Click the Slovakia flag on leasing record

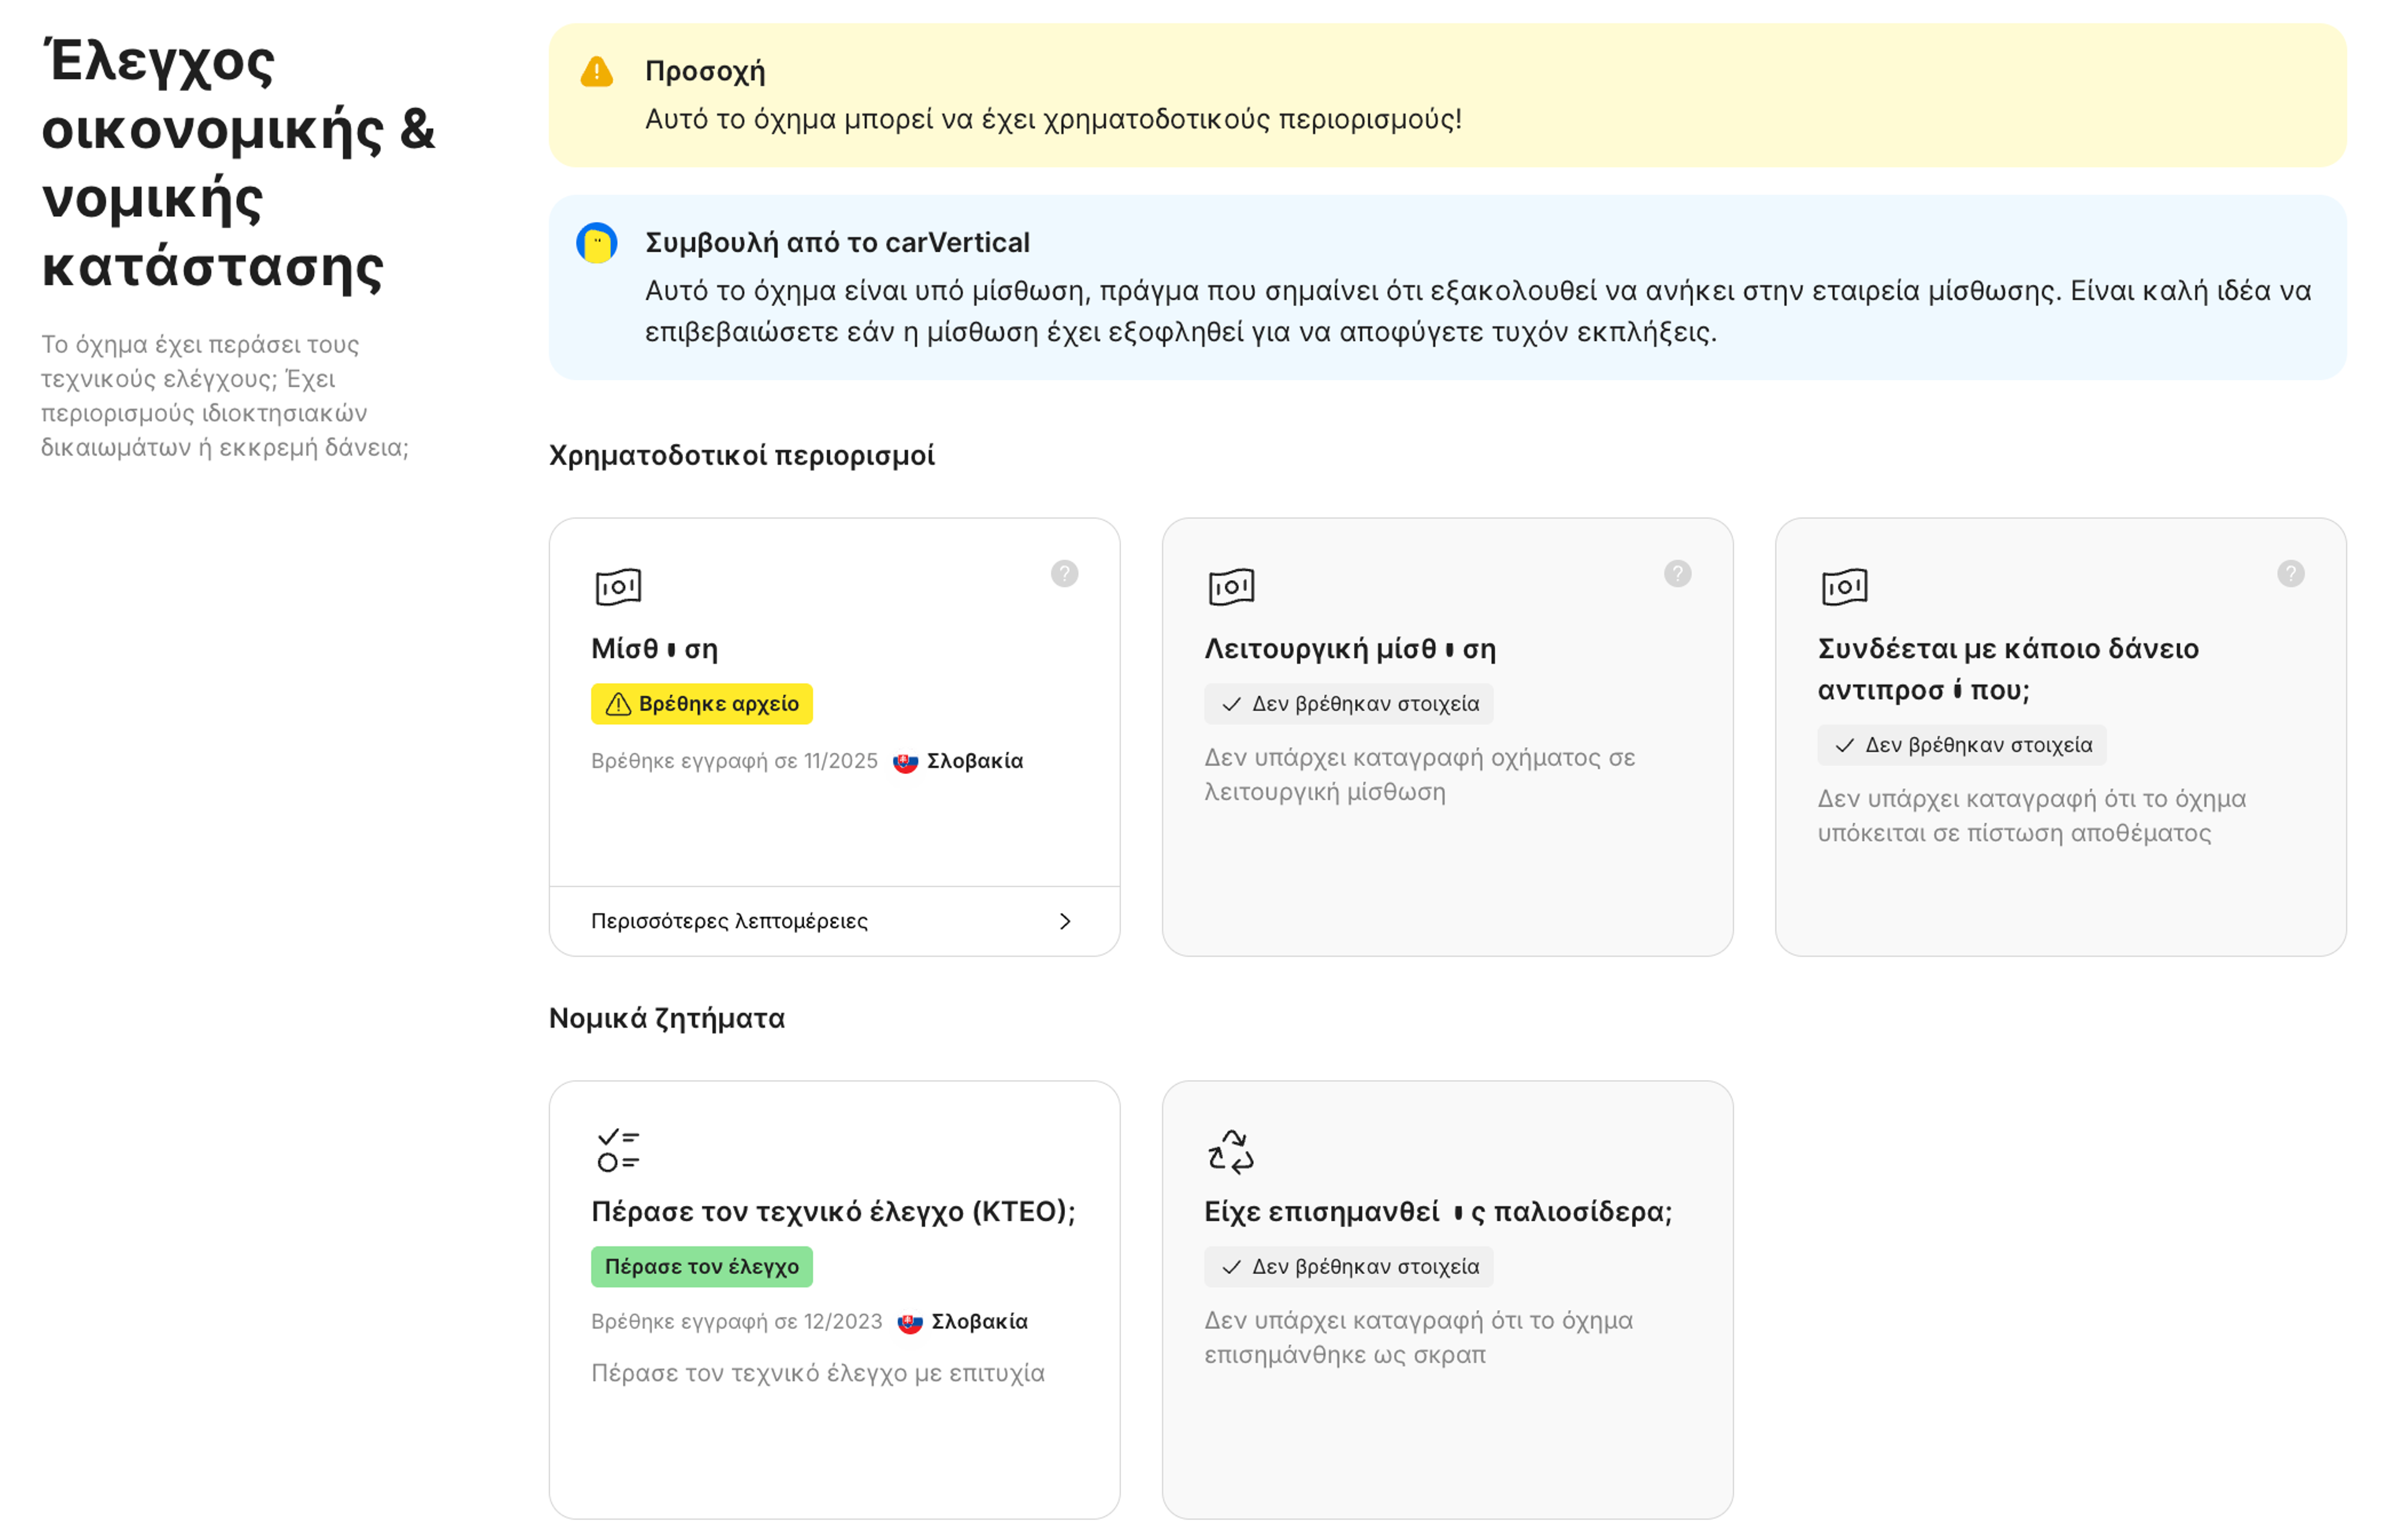pos(905,762)
